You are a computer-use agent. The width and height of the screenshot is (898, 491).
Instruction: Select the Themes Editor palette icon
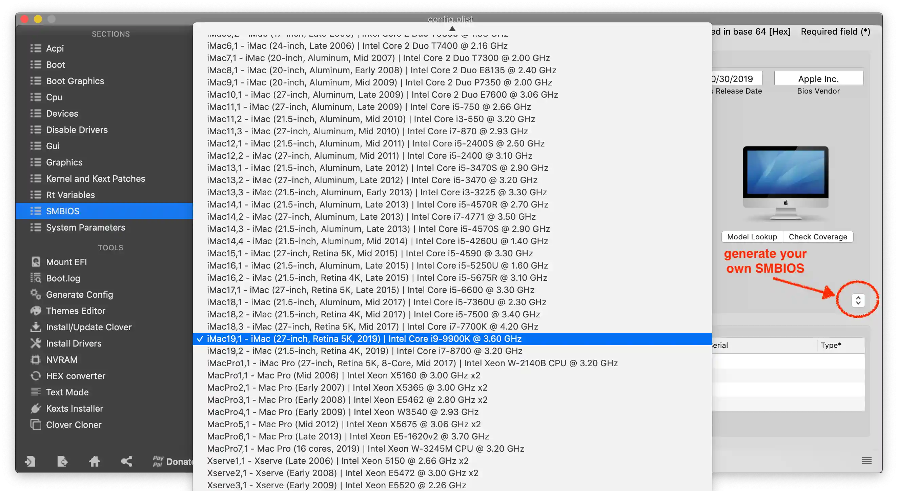36,311
